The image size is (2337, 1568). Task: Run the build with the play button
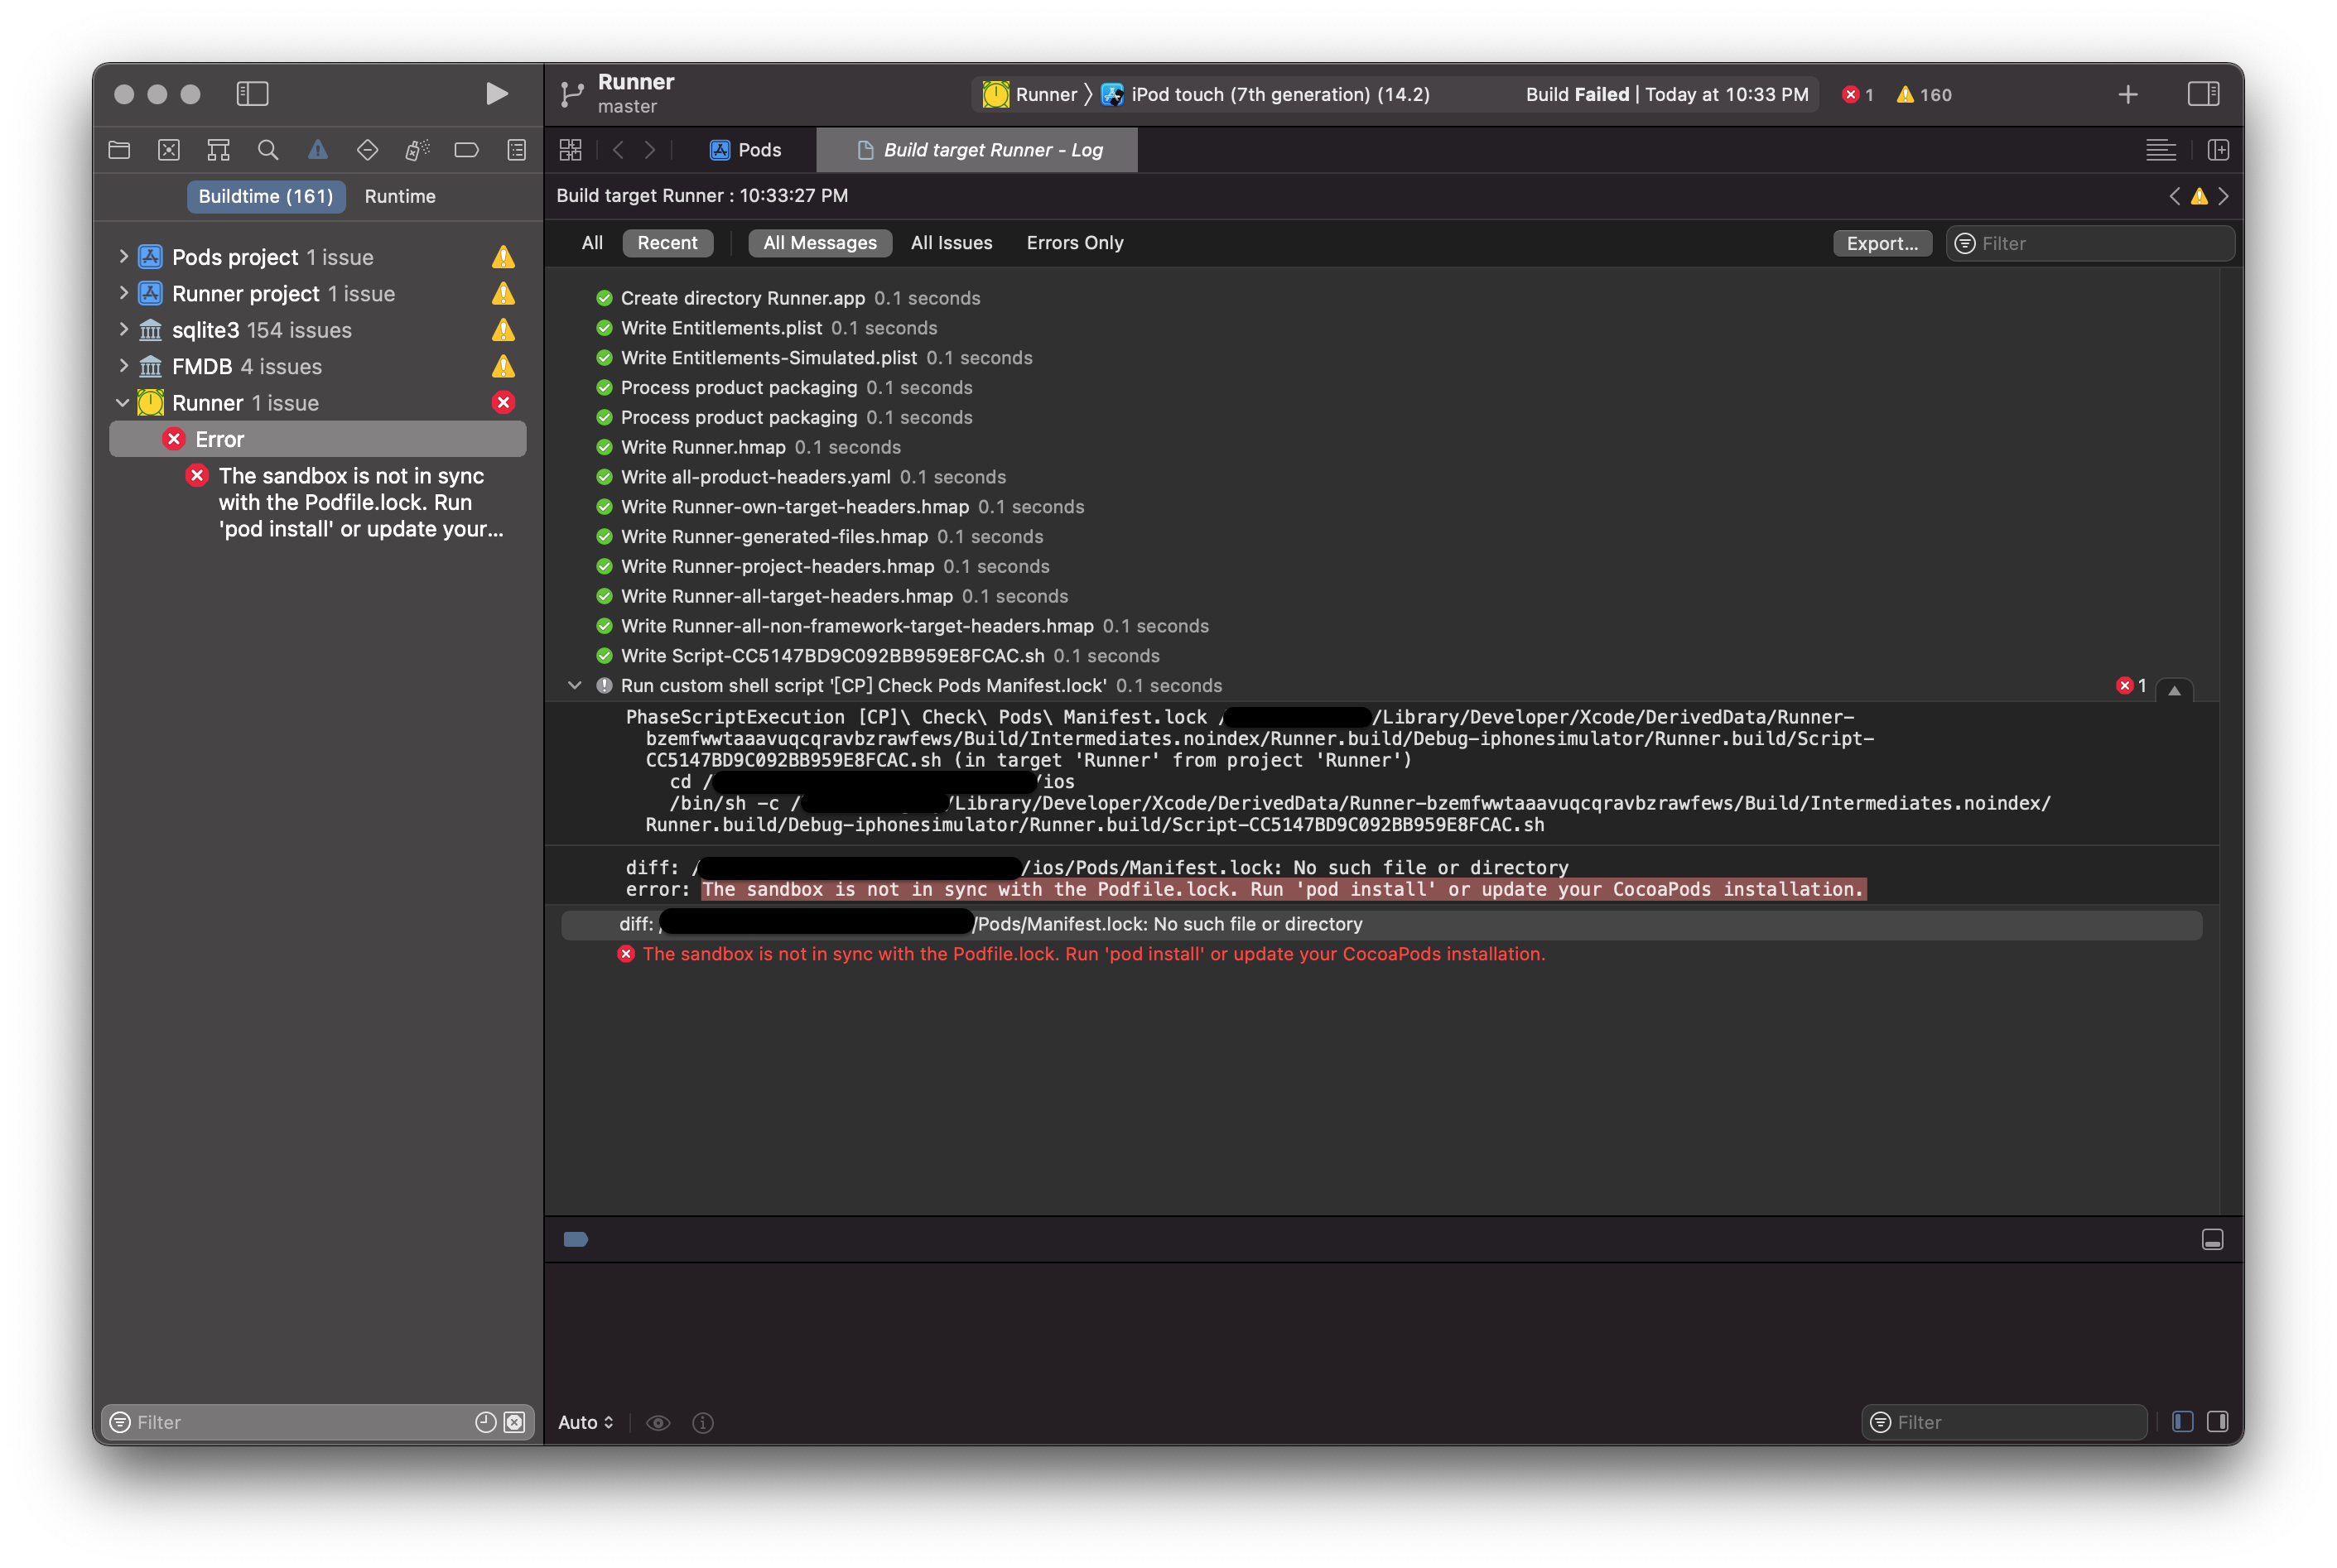point(496,94)
